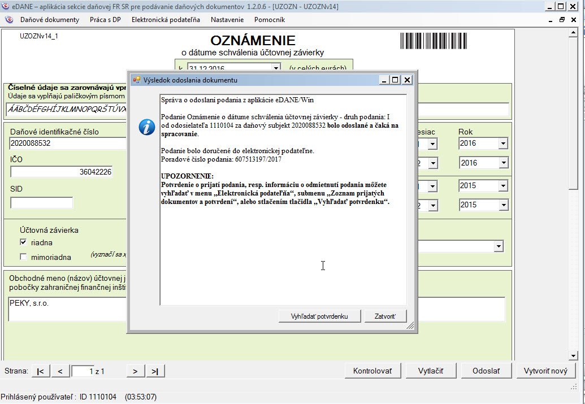Click the text Poradové číslo podania: 607513197/2017

(x=221, y=159)
